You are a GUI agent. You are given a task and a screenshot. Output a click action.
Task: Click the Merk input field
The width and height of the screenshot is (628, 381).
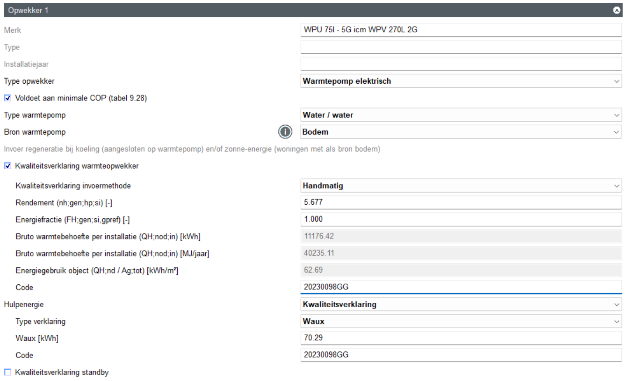coord(461,30)
